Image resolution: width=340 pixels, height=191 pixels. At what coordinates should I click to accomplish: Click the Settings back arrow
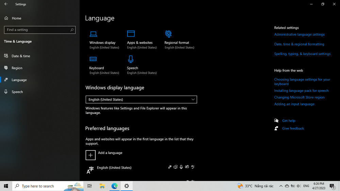(x=6, y=4)
